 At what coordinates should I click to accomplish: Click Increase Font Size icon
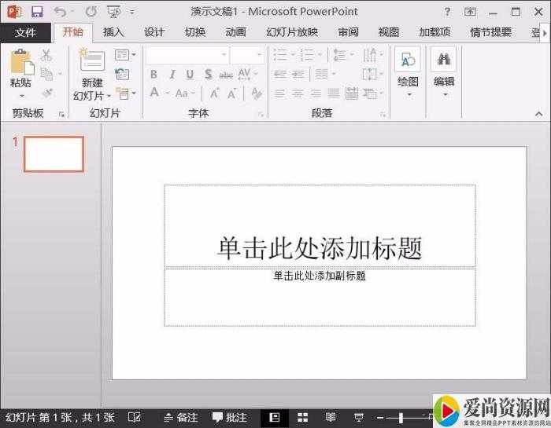[x=214, y=93]
